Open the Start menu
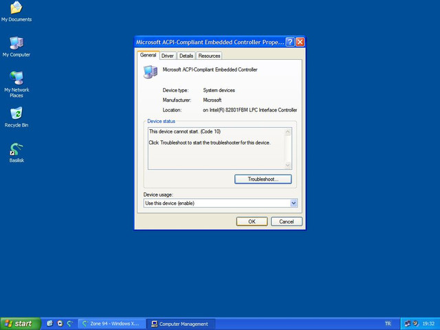This screenshot has width=440, height=330. [21, 324]
